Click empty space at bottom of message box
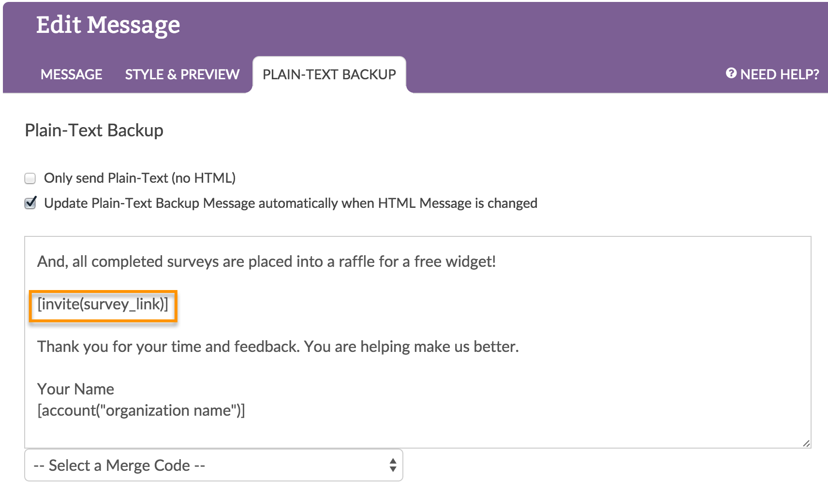The height and width of the screenshot is (495, 828). click(x=416, y=433)
